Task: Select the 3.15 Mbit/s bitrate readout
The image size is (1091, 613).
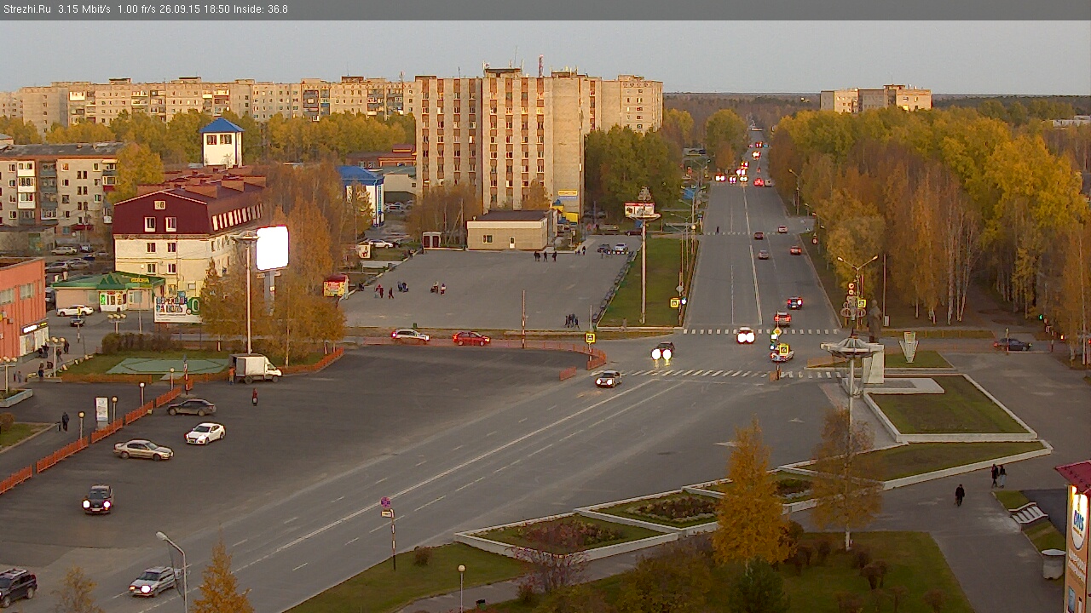Action: click(x=84, y=9)
